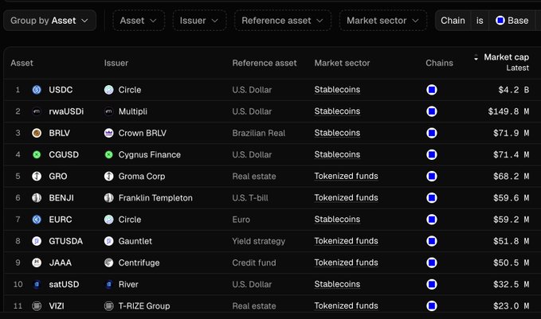Select the Franklin Templeton issuer name
This screenshot has height=319, width=541.
(x=155, y=198)
